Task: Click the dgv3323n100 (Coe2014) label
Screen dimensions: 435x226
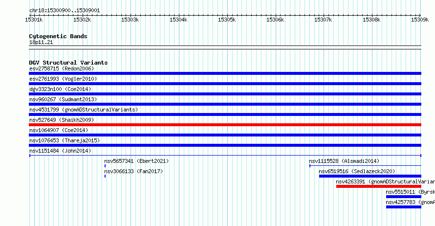Action: coord(60,89)
